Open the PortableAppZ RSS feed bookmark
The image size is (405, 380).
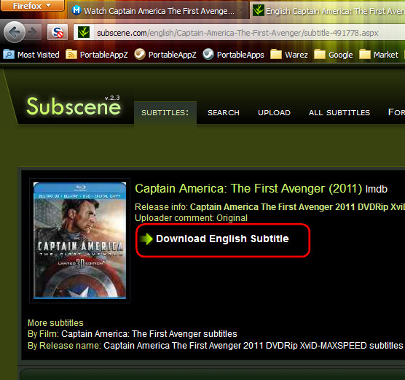[x=97, y=55]
